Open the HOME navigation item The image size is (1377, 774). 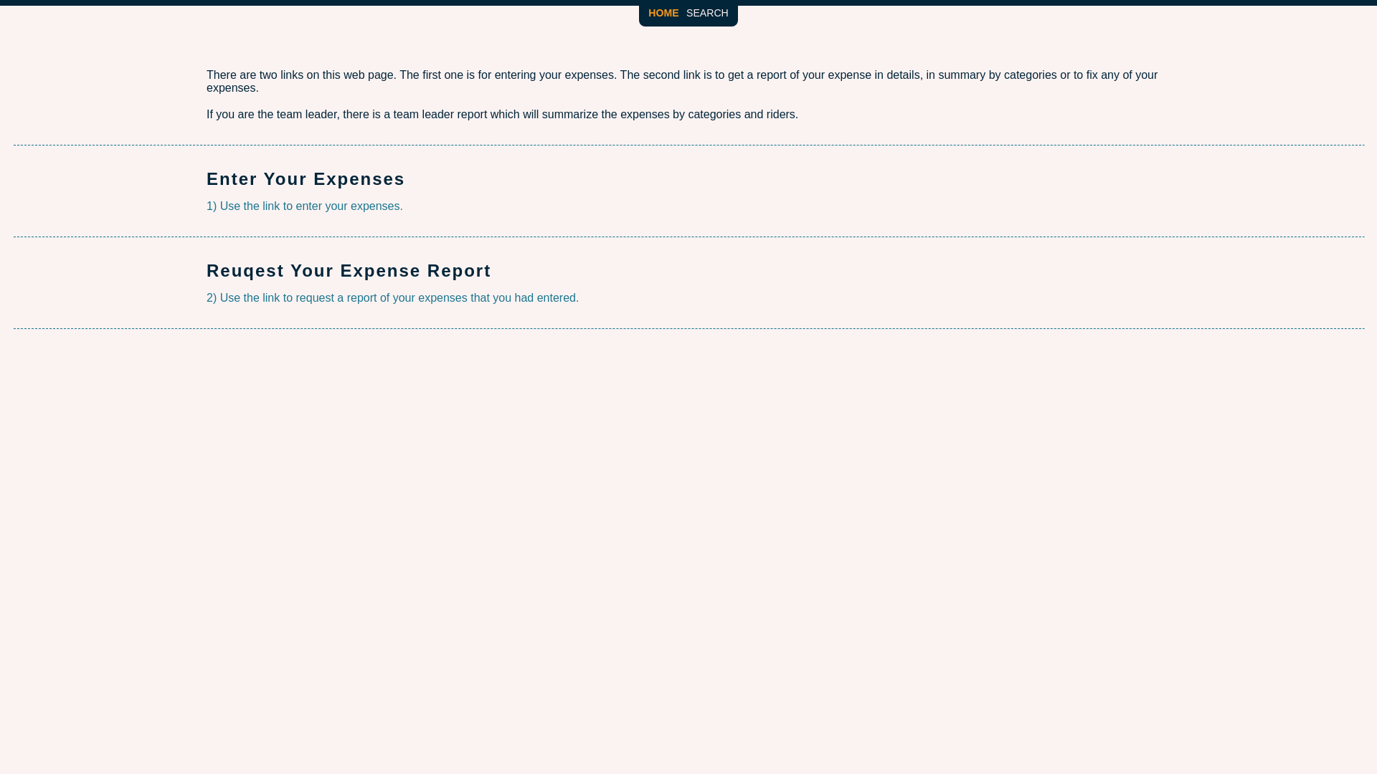tap(663, 13)
